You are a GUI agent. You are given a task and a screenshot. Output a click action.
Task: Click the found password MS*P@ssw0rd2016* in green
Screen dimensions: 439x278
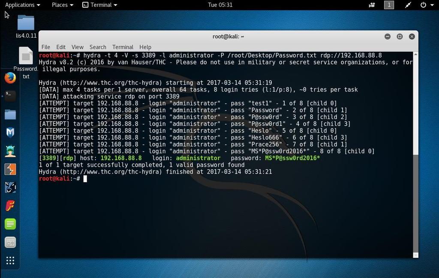pyautogui.click(x=292, y=158)
